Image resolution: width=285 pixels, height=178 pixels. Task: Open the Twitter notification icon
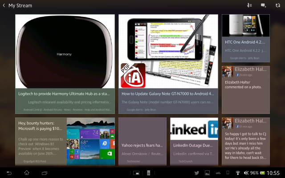pos(197,173)
